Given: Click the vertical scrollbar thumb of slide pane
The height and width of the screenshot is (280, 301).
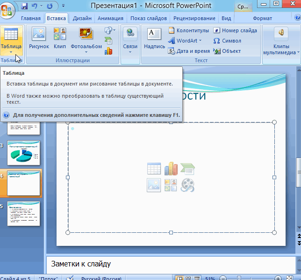Looking at the screenshot, I should pos(299,172).
